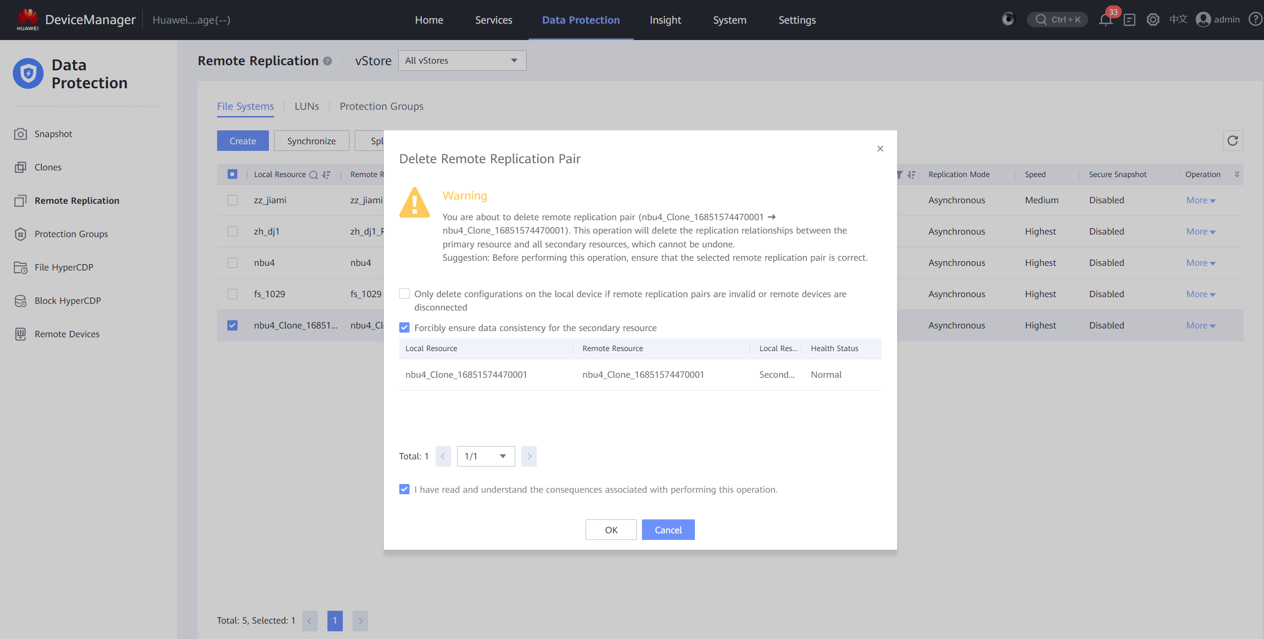Uncheck the read and understand consequences box
The height and width of the screenshot is (639, 1264).
tap(404, 489)
